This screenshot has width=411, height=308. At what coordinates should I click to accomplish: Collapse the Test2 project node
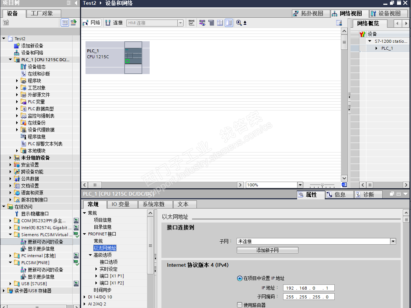point(4,38)
